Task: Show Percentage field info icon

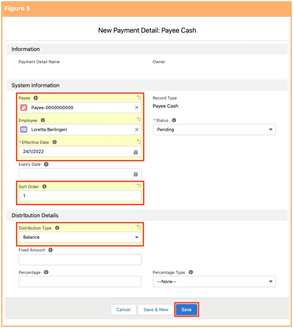Action: click(x=46, y=272)
